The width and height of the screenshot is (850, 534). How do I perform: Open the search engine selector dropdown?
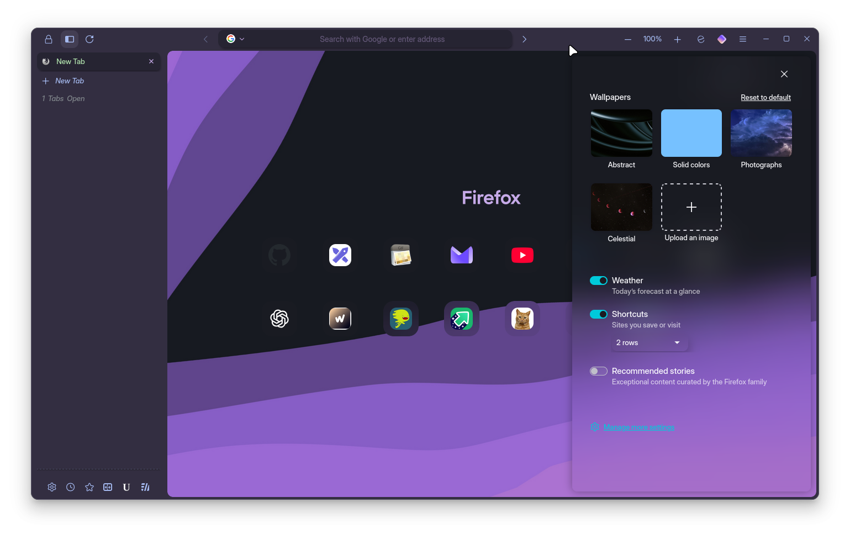click(235, 39)
